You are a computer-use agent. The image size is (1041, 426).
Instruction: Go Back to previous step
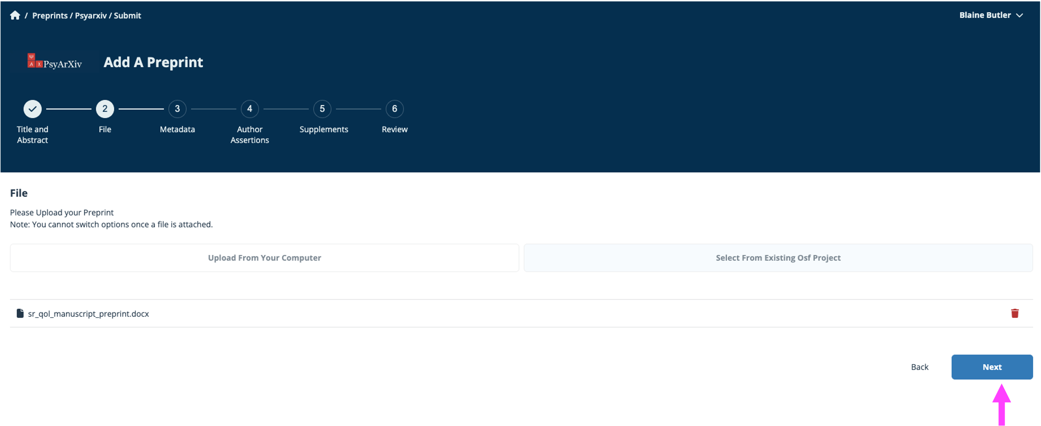tap(919, 367)
